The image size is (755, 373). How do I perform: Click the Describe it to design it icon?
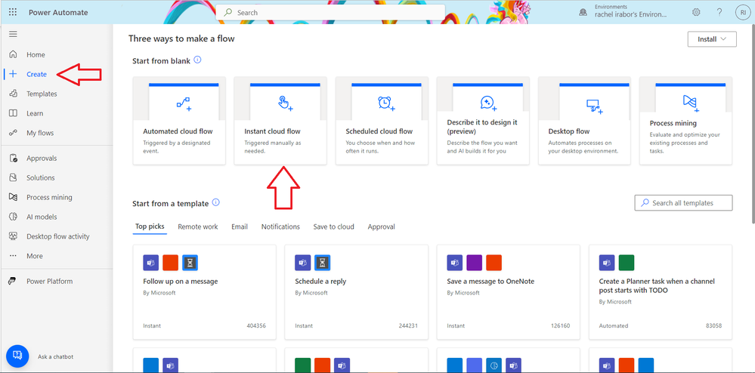(x=487, y=103)
